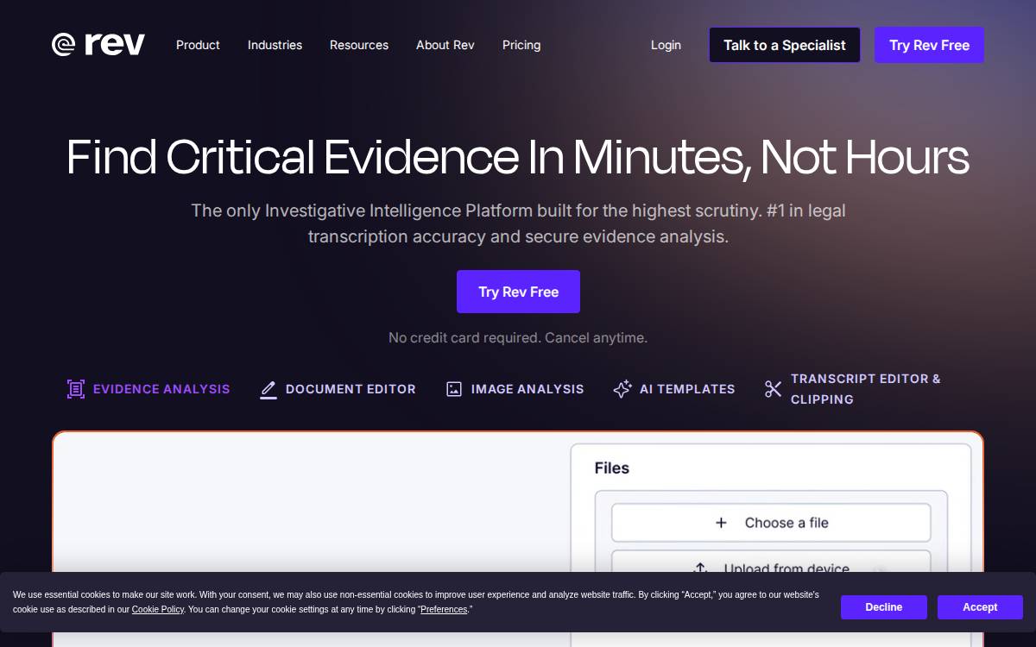
Task: Select the Evidence Analysis scan icon
Action: click(76, 389)
